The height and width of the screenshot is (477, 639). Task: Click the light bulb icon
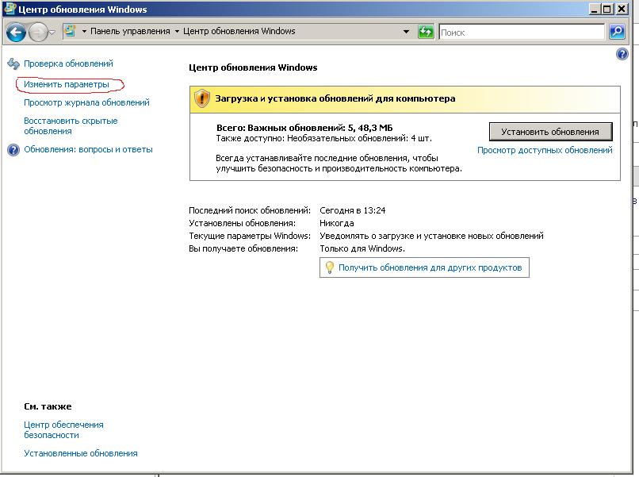[x=330, y=267]
